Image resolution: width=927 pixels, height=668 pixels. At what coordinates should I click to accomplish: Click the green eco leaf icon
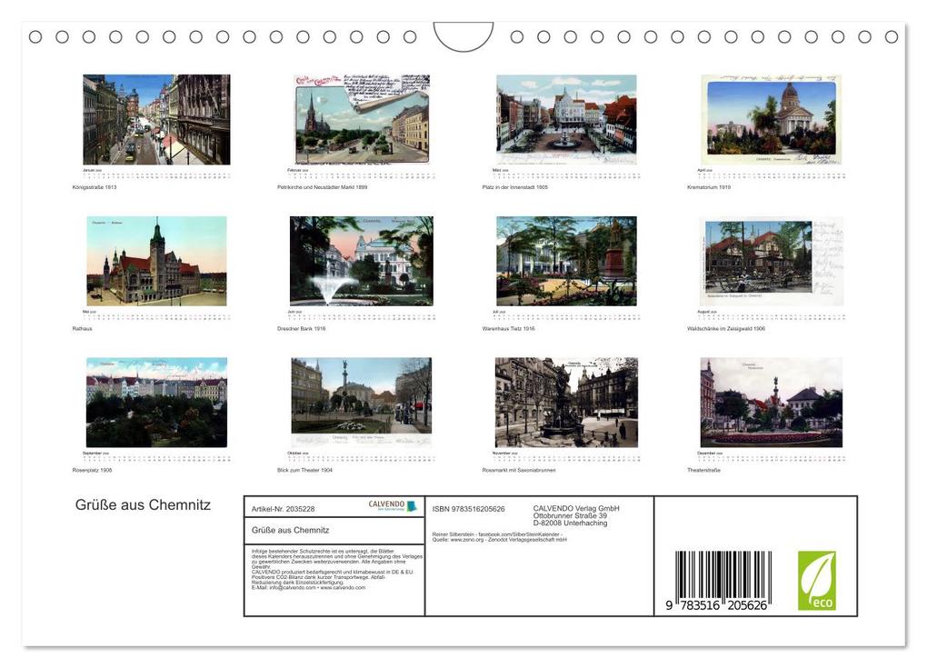(816, 581)
